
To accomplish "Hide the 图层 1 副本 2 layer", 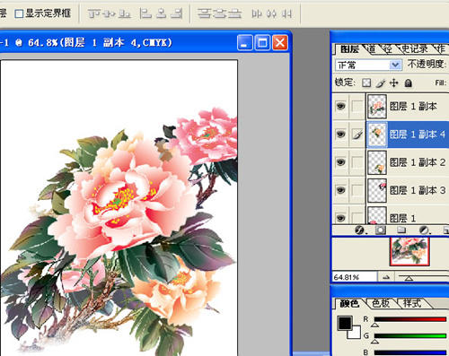I will pos(340,162).
